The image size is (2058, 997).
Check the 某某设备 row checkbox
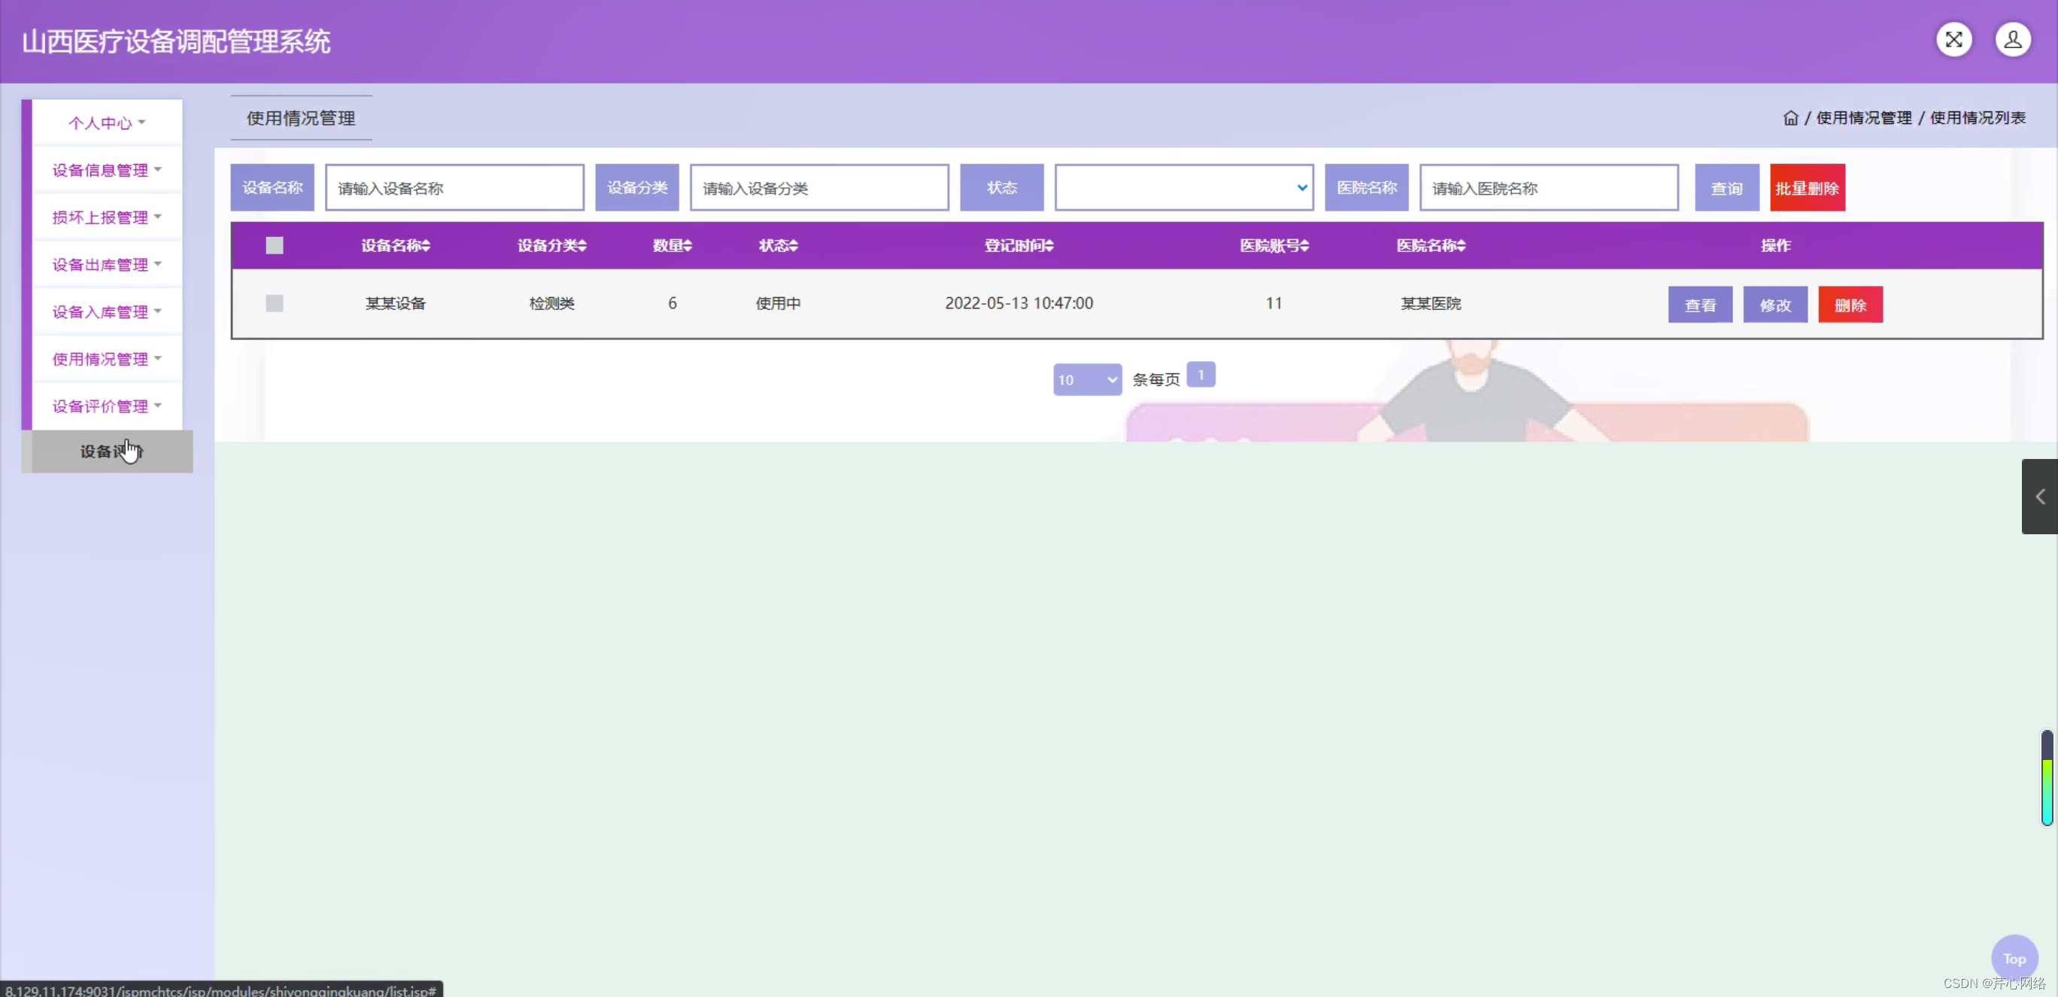(274, 303)
